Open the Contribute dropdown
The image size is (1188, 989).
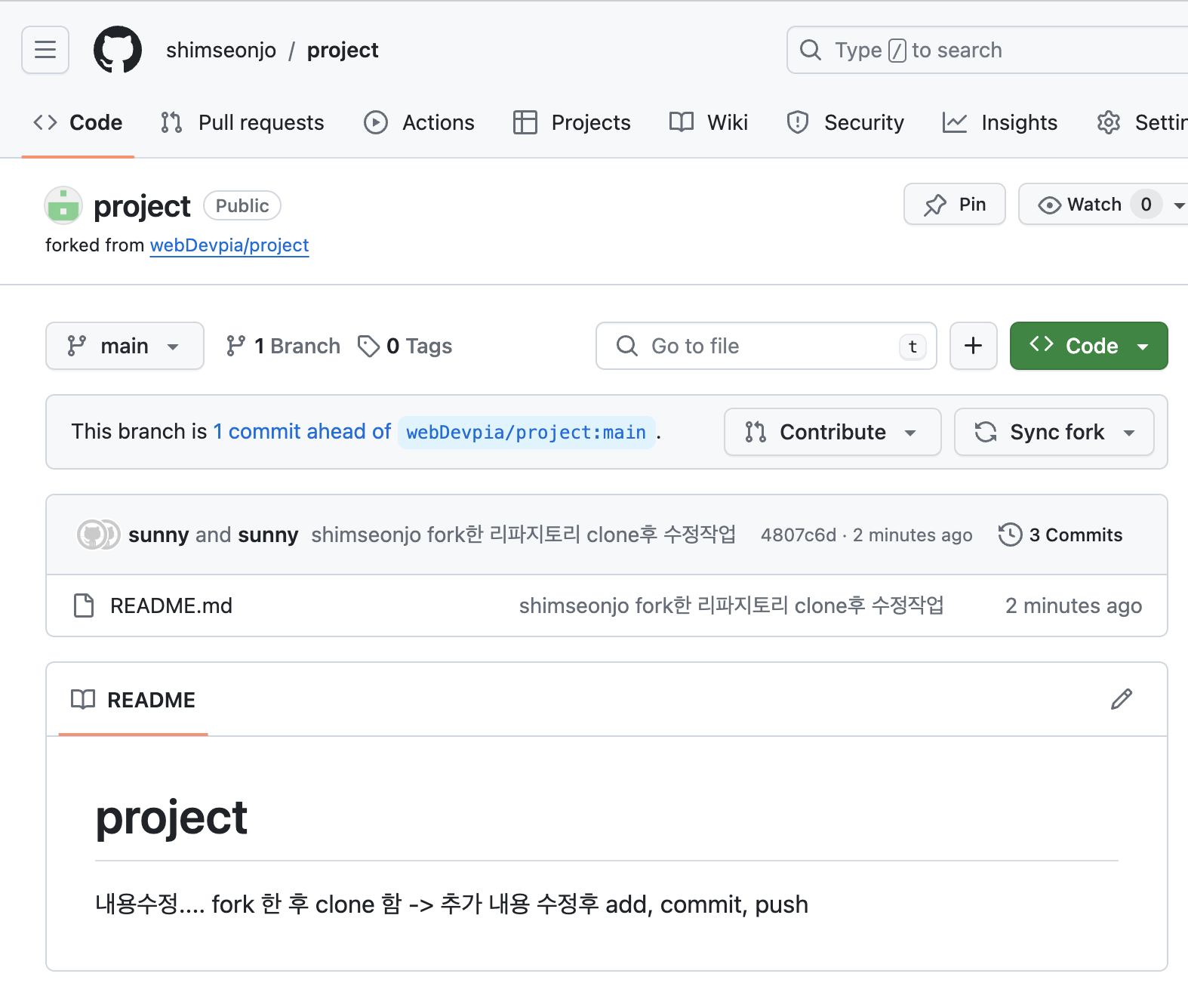coord(832,432)
